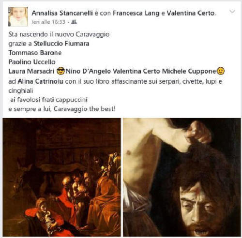The width and height of the screenshot is (242, 238).
Task: Open Paolino Uccello's tagged profile
Action: pyautogui.click(x=32, y=62)
